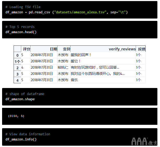Select the 评分 column header
Image resolution: width=160 pixels, height=147 pixels.
point(26,49)
